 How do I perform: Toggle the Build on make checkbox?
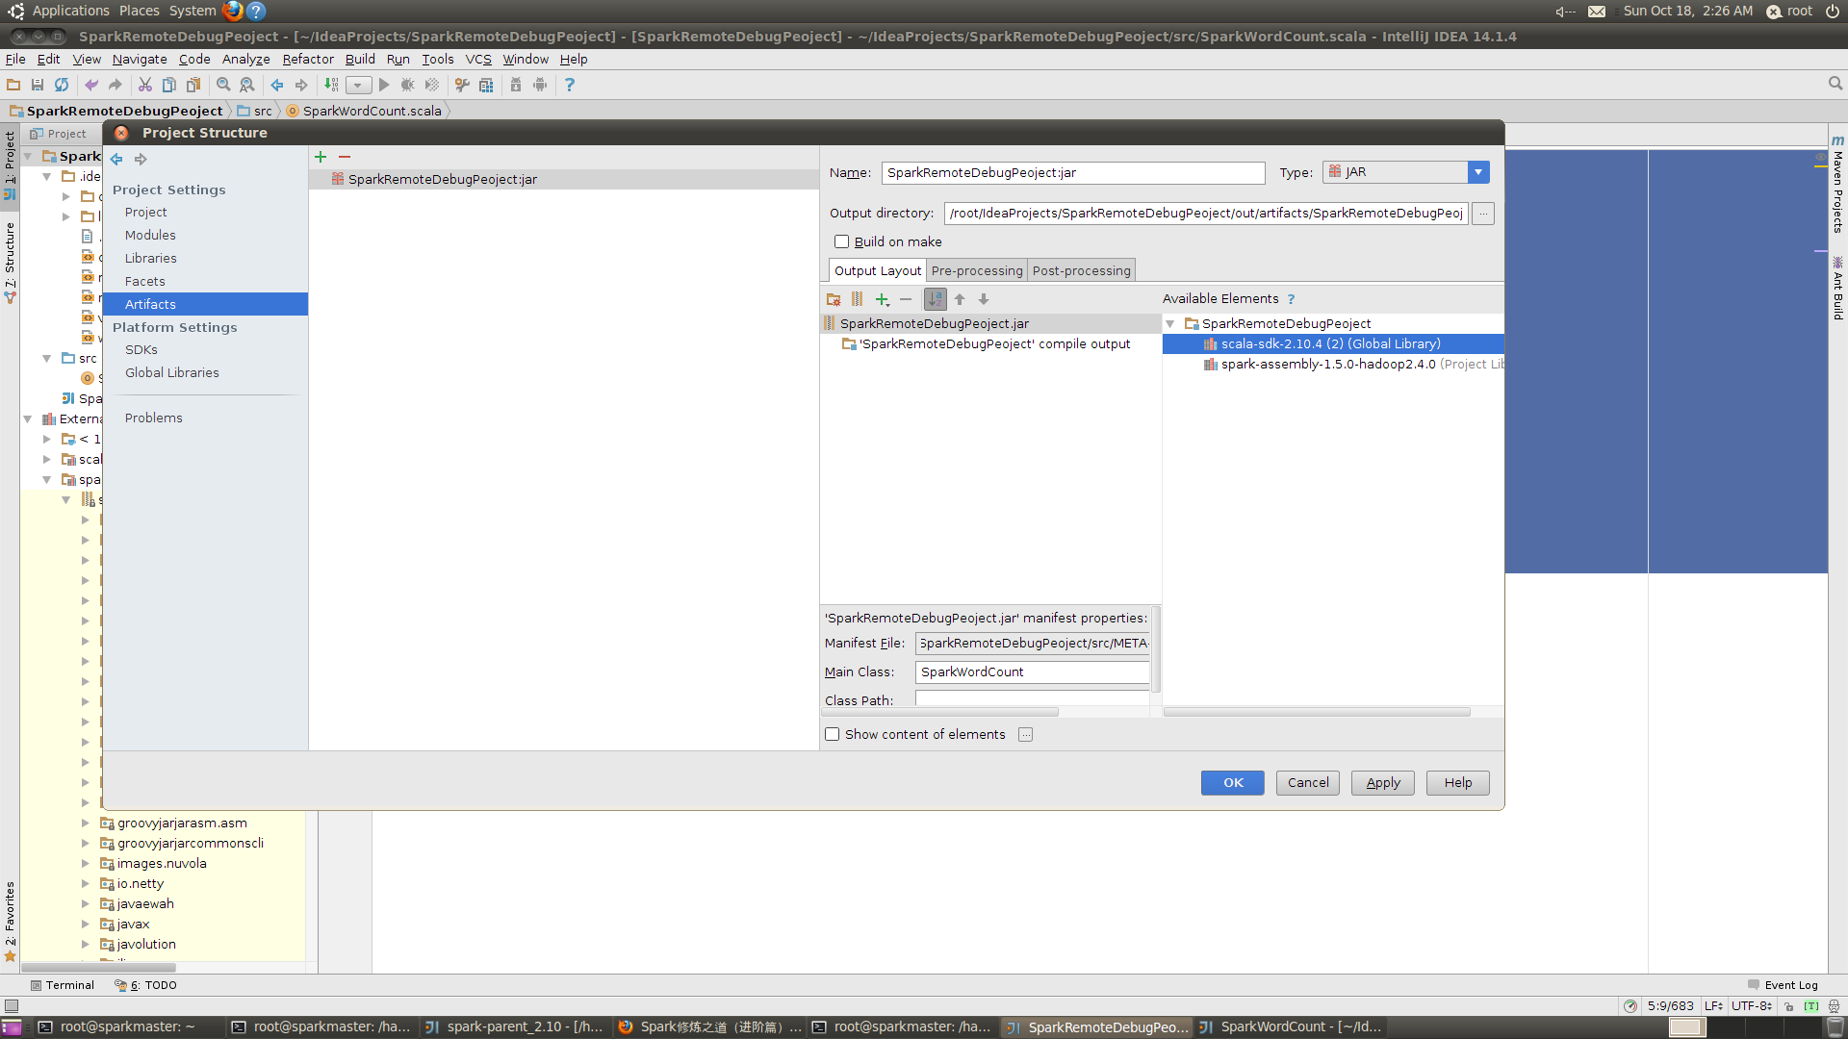tap(840, 241)
